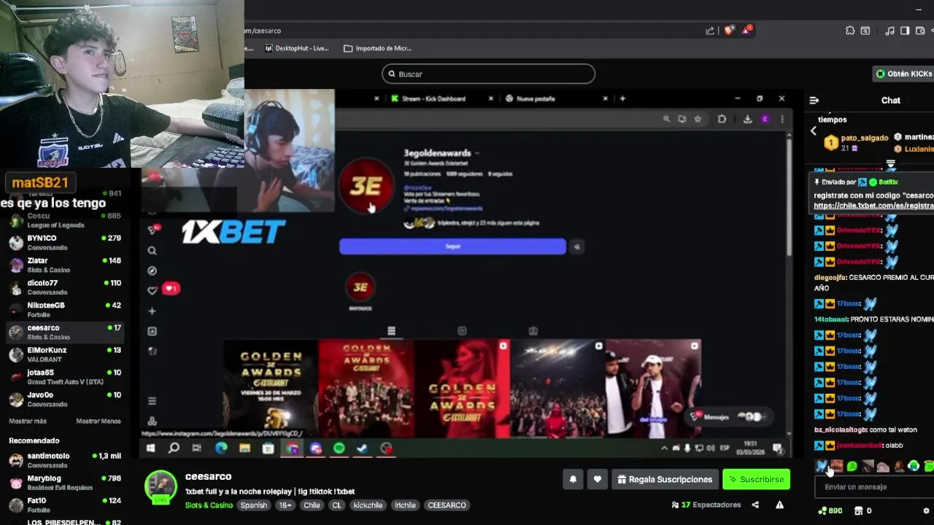
Task: Click the blue Seguir button on Instagram
Action: pos(452,246)
